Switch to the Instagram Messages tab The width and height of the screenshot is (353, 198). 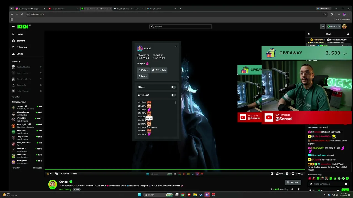click(x=30, y=9)
